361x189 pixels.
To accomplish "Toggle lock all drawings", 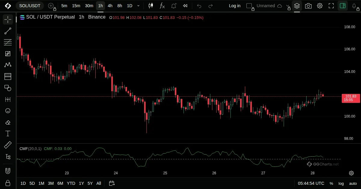I will tap(8, 183).
